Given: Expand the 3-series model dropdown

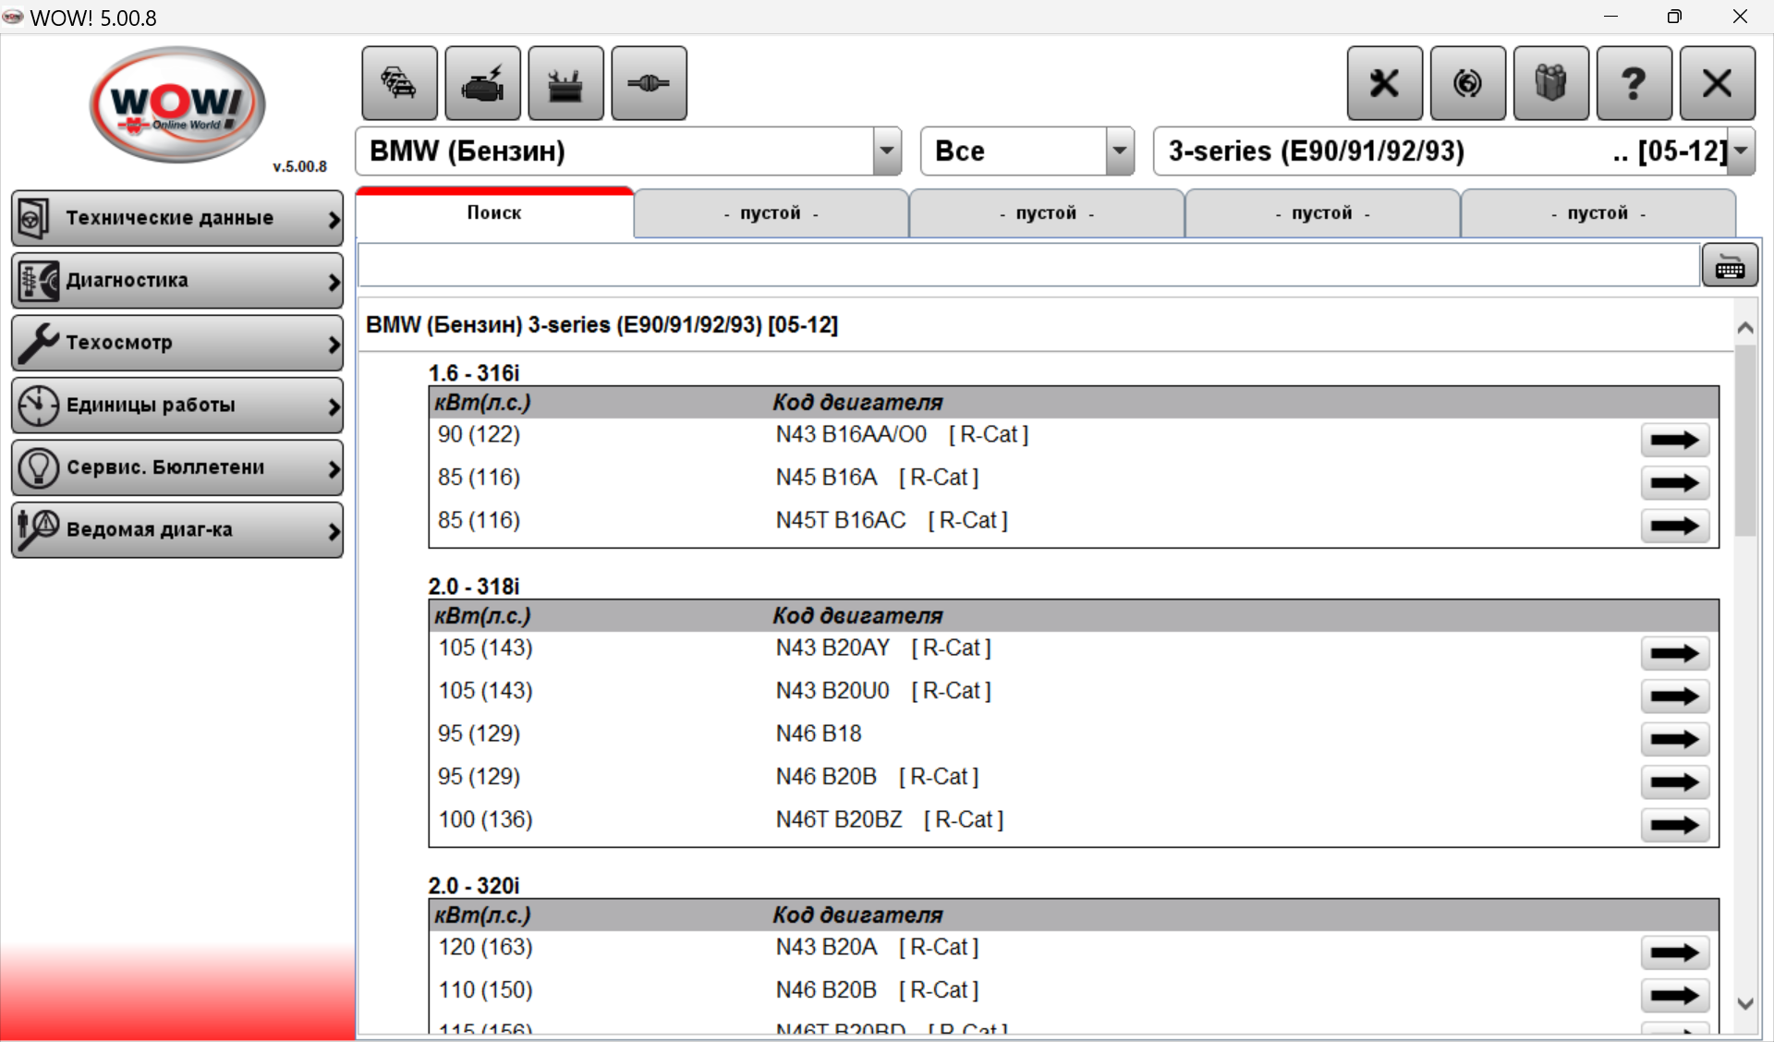Looking at the screenshot, I should (x=1741, y=151).
